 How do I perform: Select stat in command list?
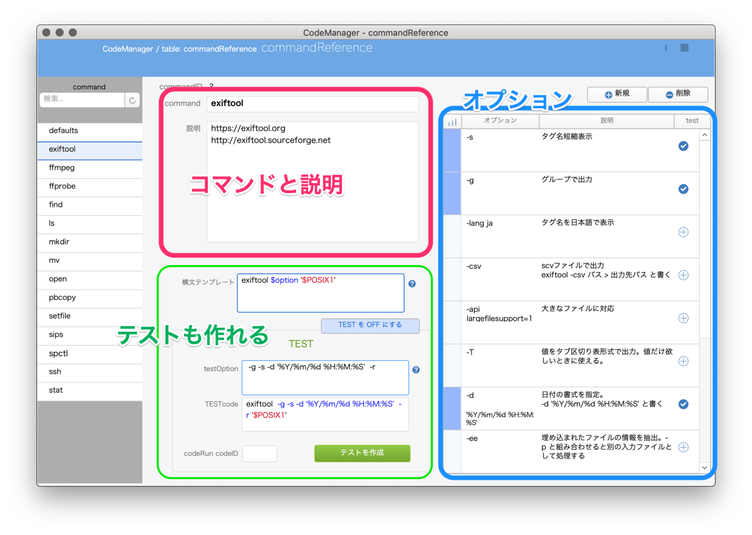(x=90, y=391)
